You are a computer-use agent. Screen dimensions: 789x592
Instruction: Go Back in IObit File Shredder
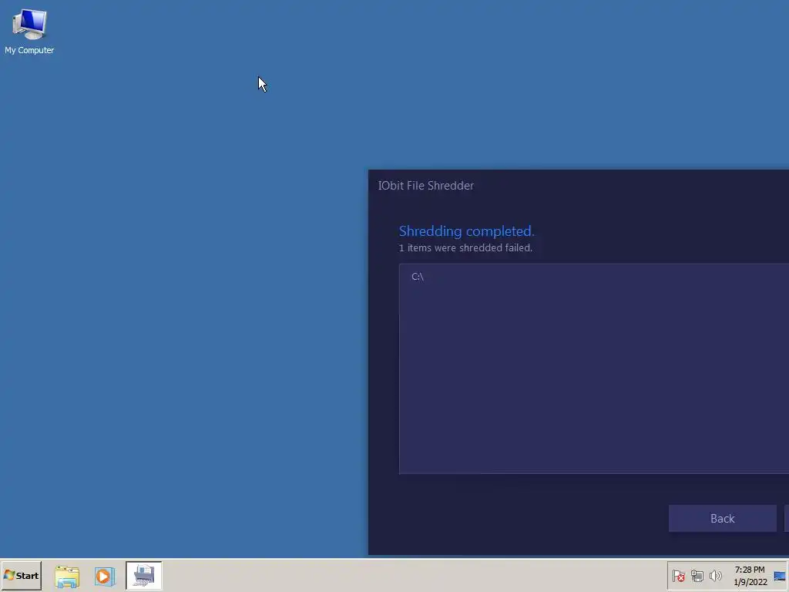pos(722,519)
